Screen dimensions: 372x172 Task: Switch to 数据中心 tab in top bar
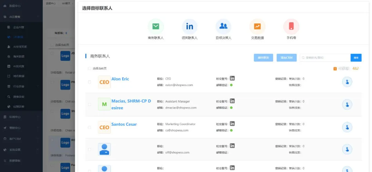51,3
